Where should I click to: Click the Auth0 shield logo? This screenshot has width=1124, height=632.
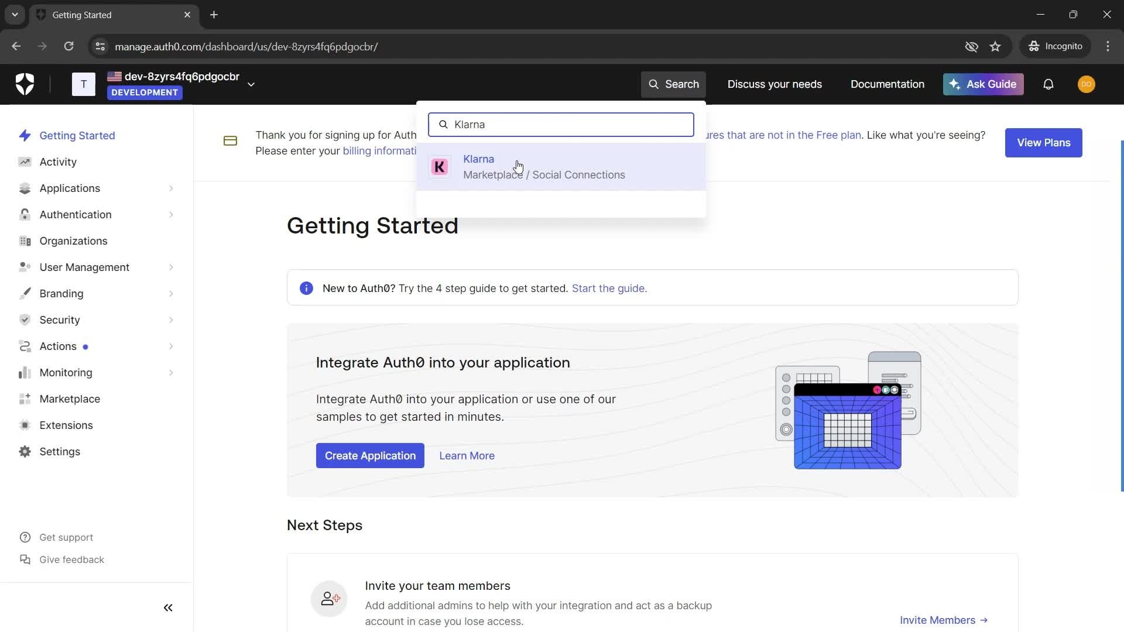coord(25,84)
